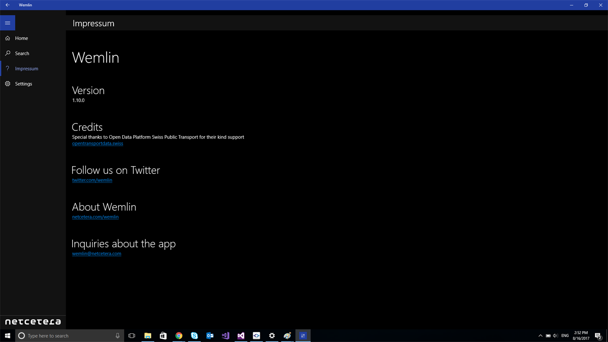The height and width of the screenshot is (342, 608).
Task: Open Search via the magnifier icon
Action: tap(7, 53)
